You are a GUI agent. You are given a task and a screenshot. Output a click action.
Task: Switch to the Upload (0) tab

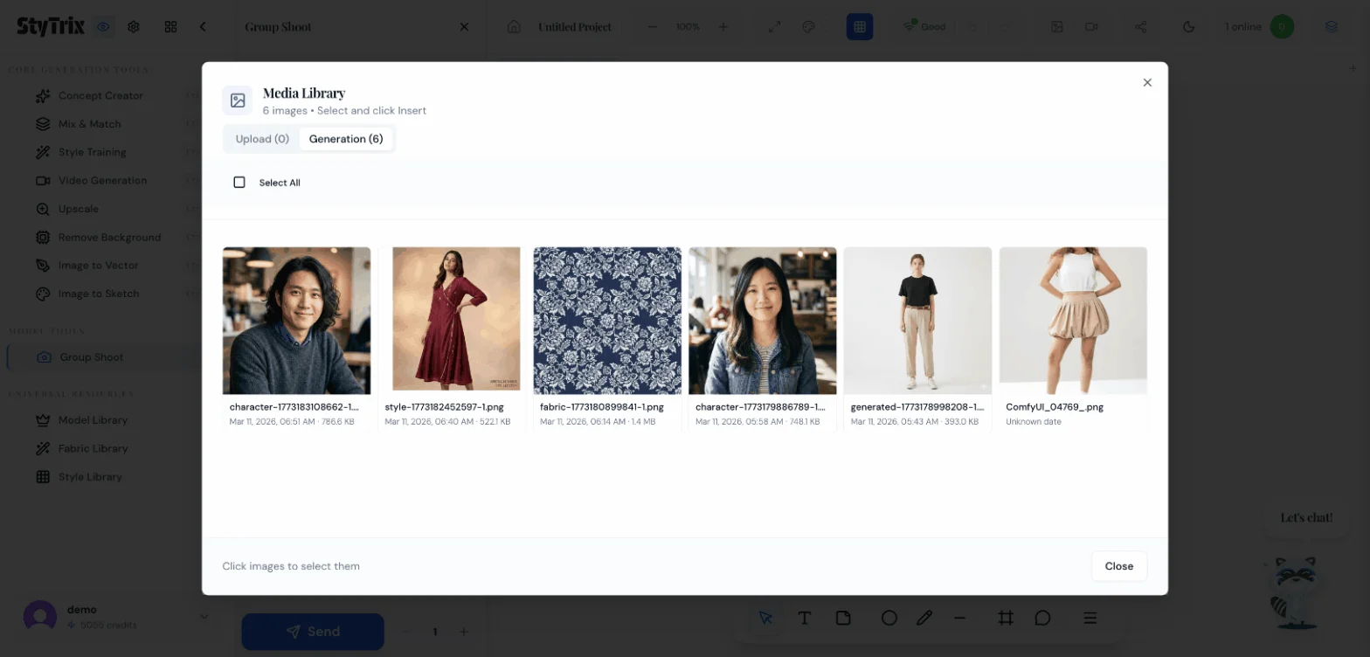(262, 139)
